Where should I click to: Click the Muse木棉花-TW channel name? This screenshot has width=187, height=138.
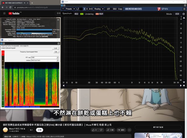click(16, 129)
